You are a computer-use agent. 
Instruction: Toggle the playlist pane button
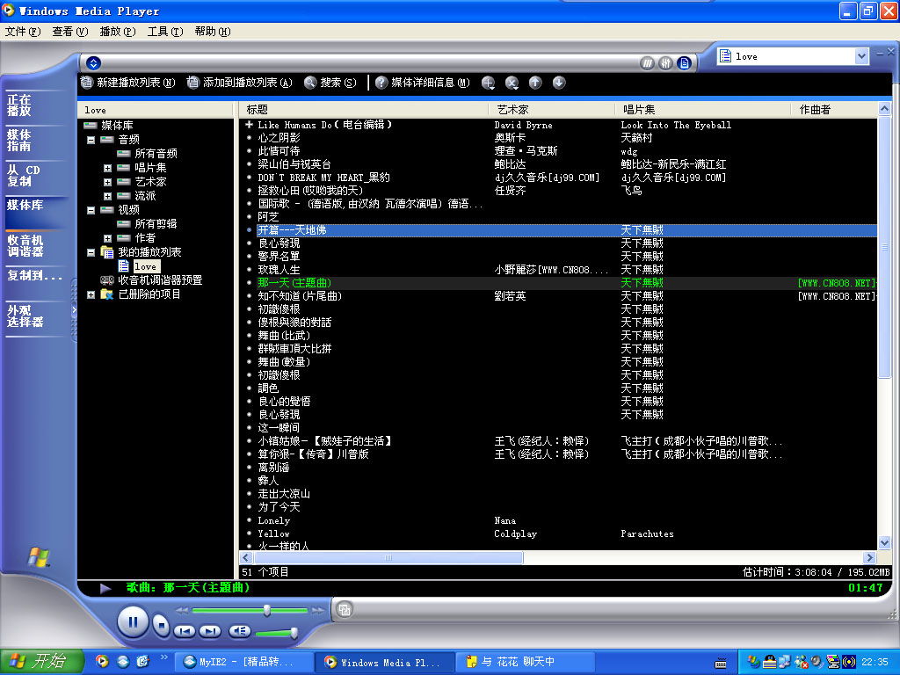(684, 63)
